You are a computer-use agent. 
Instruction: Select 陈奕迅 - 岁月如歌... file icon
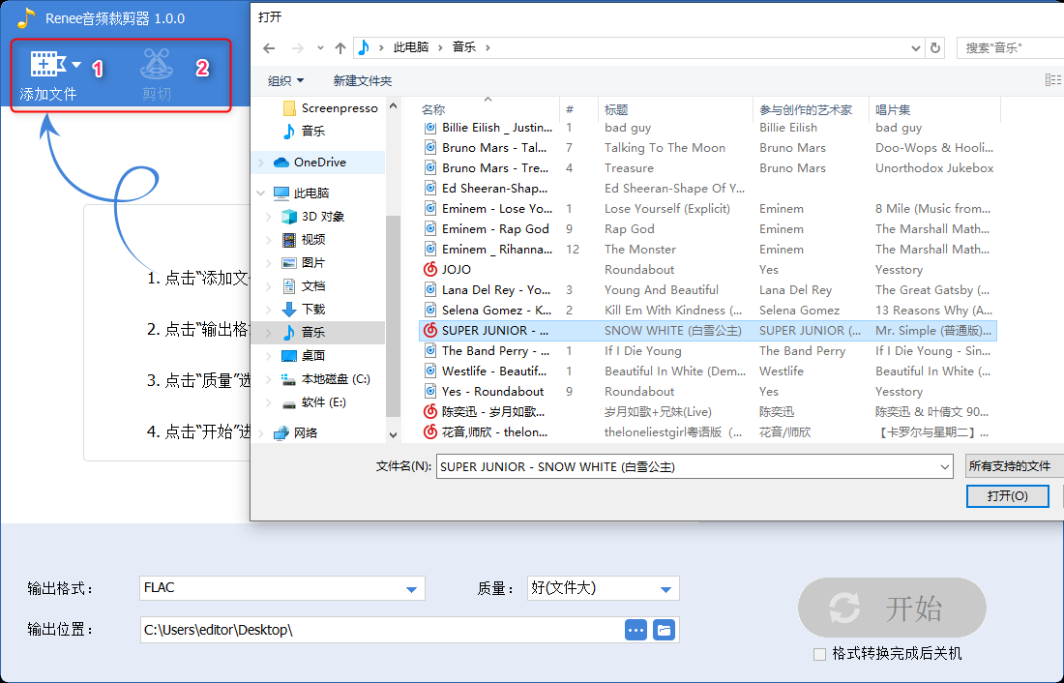coord(430,411)
